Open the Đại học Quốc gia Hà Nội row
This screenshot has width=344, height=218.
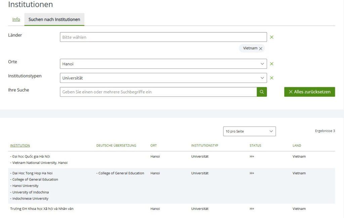point(31,156)
